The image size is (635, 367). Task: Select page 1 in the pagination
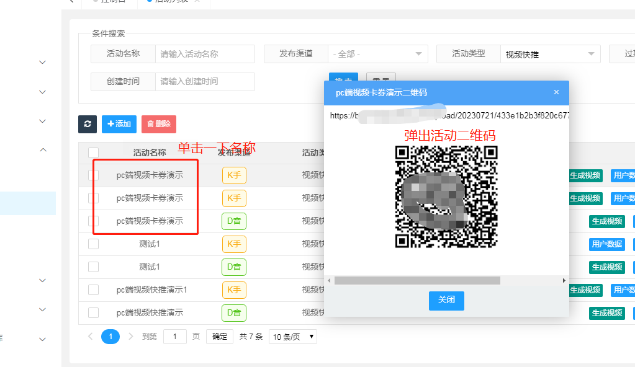coord(110,337)
